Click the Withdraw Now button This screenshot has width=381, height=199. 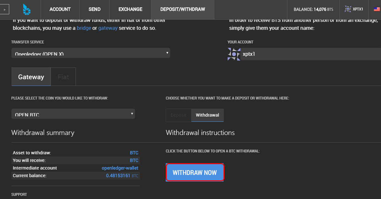pos(195,173)
